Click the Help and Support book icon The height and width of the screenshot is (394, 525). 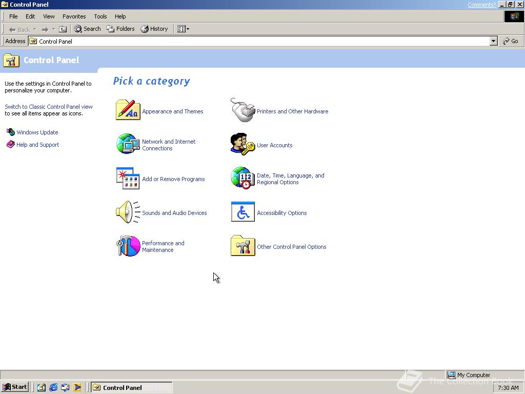pyautogui.click(x=11, y=144)
